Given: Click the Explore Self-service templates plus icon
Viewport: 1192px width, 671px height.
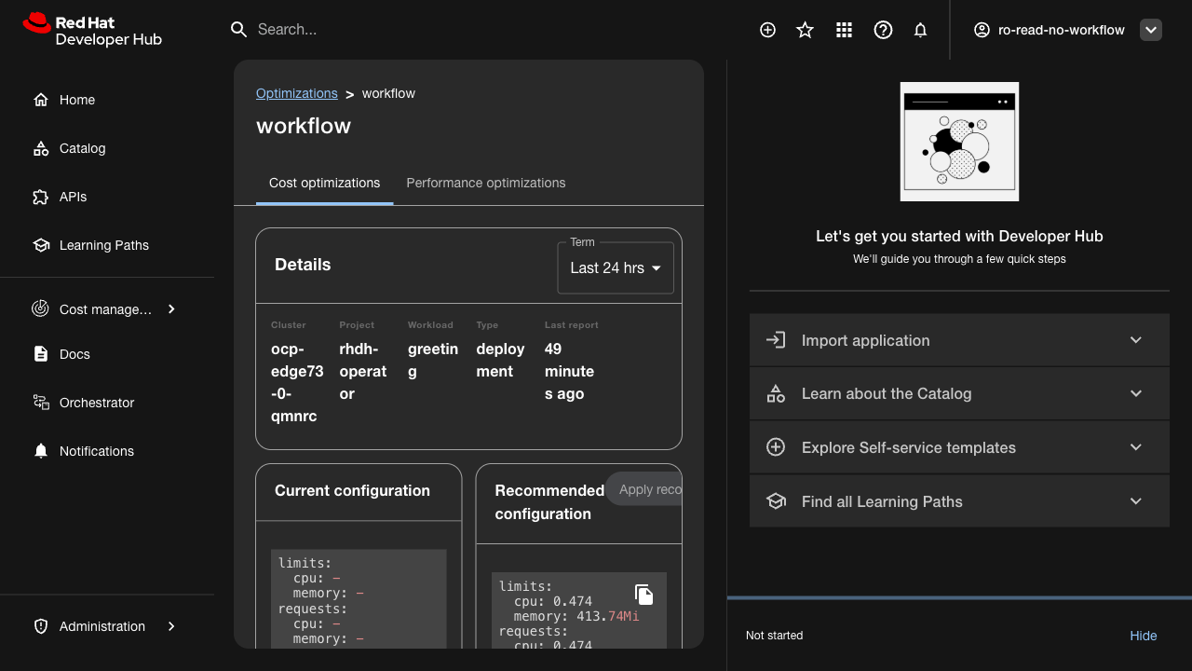Looking at the screenshot, I should click(x=776, y=447).
